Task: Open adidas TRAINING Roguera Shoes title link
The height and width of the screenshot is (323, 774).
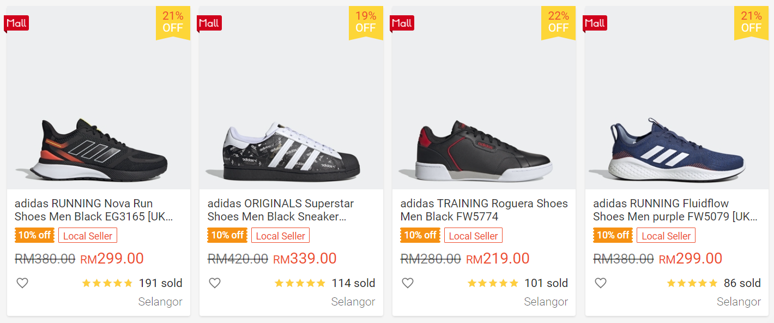Action: [x=484, y=210]
